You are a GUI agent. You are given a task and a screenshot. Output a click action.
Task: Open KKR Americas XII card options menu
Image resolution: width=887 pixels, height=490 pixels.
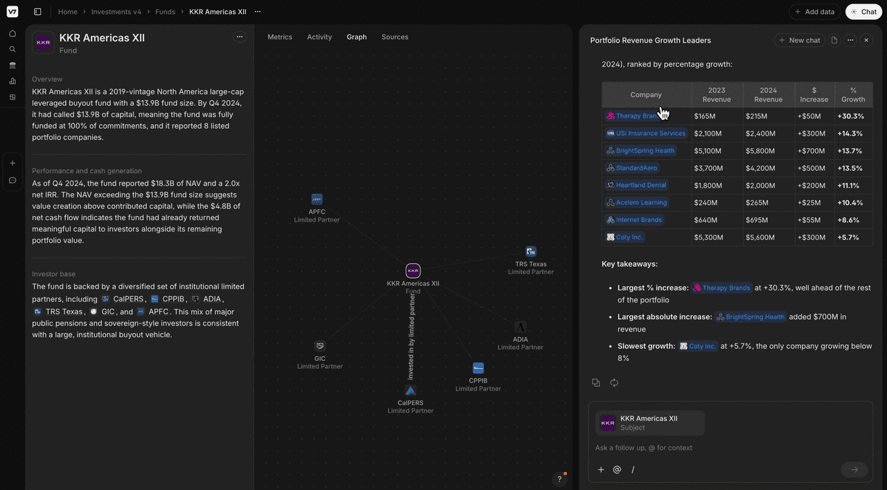240,37
